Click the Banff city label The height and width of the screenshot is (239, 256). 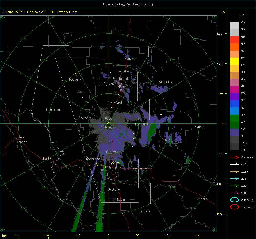[47, 159]
